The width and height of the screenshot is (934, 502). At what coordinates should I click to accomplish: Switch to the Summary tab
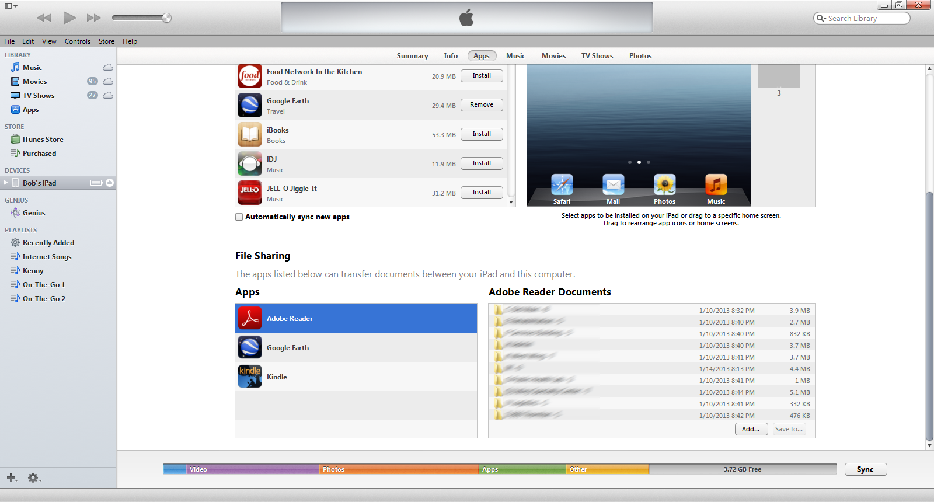coord(412,56)
